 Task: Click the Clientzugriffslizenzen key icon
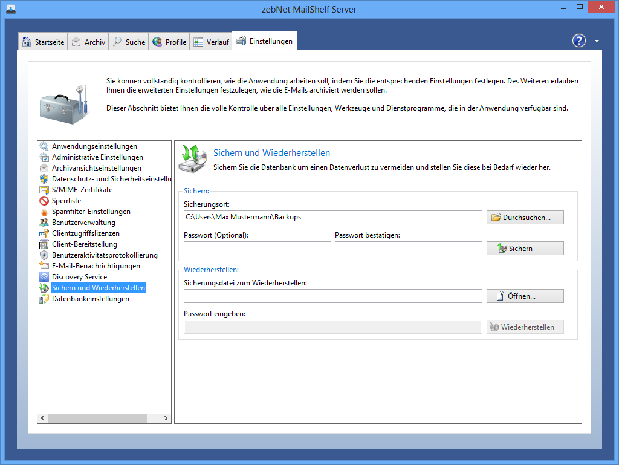pyautogui.click(x=44, y=233)
